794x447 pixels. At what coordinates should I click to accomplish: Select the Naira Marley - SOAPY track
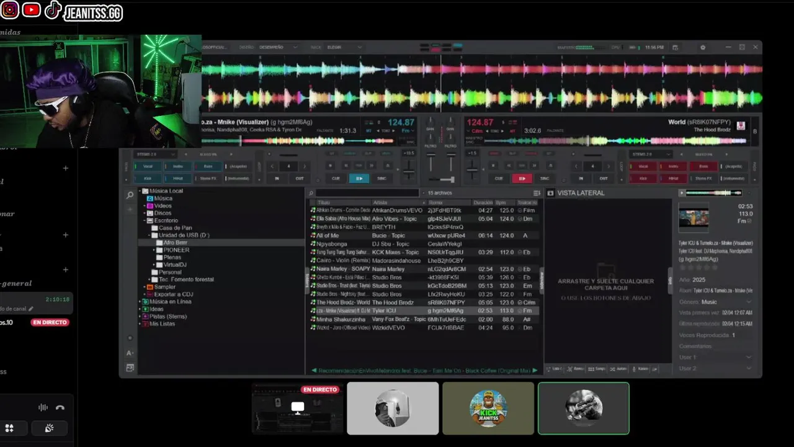coord(425,269)
